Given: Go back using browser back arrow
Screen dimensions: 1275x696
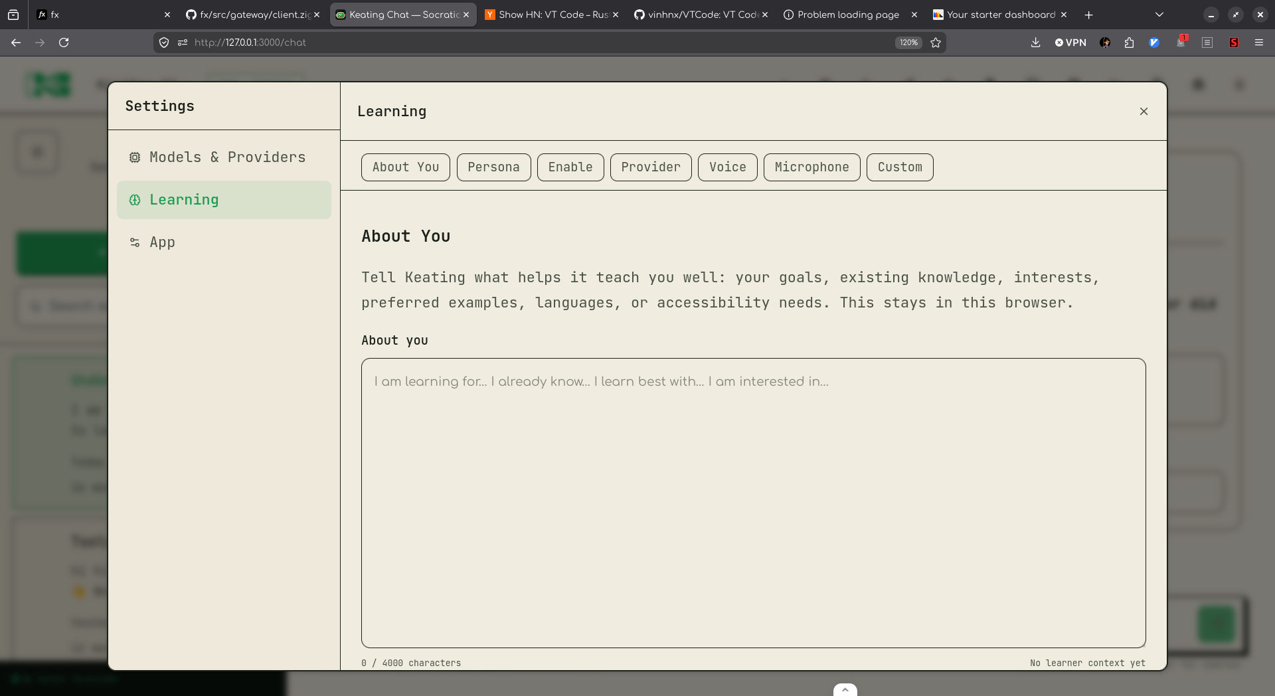Looking at the screenshot, I should pyautogui.click(x=16, y=43).
